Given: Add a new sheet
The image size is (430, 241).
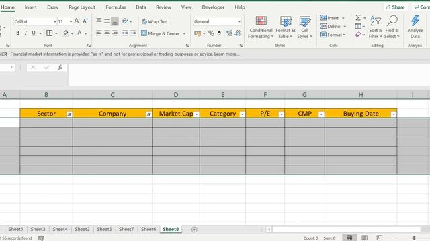Looking at the screenshot, I should click(x=194, y=230).
